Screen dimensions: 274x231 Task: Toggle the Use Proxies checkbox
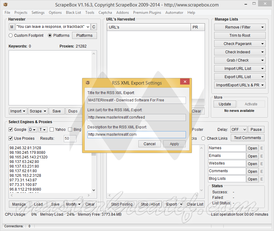click(11, 138)
